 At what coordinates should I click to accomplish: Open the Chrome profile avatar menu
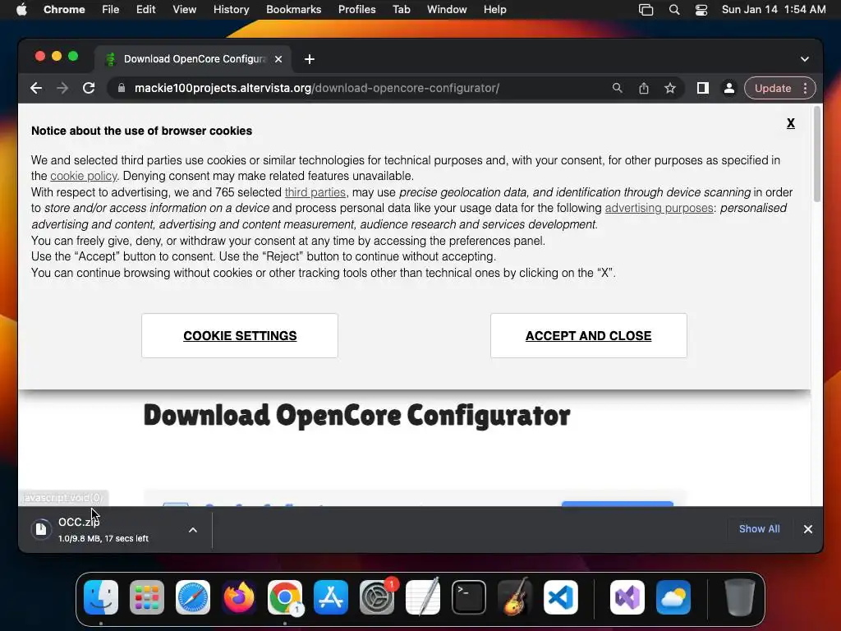729,88
